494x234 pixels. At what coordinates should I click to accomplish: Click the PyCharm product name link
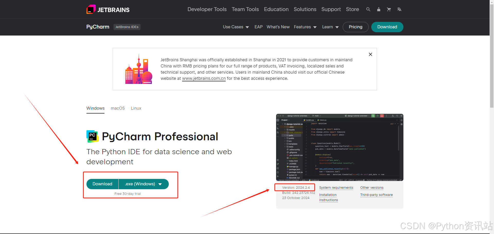[x=98, y=27]
